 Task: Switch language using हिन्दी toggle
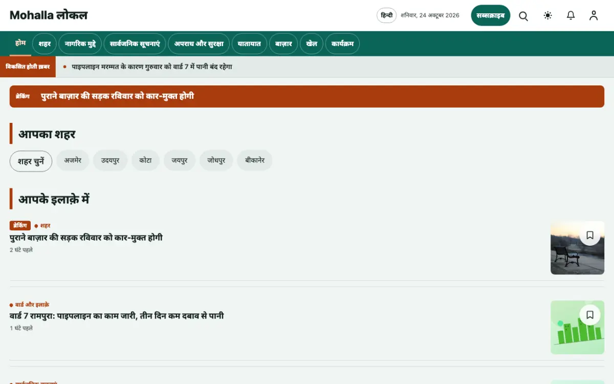[x=387, y=15]
